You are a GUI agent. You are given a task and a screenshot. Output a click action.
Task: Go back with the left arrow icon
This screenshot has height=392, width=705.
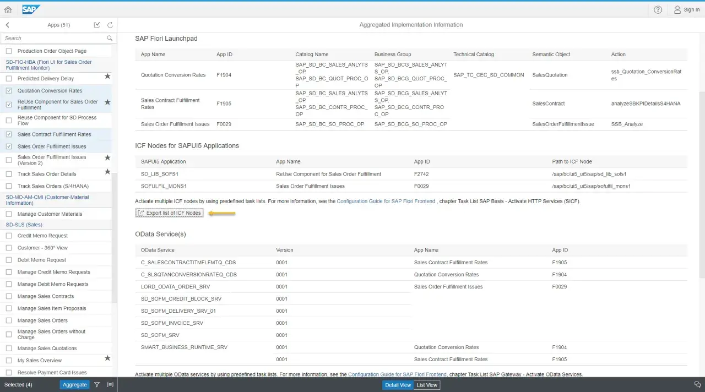[x=8, y=25]
